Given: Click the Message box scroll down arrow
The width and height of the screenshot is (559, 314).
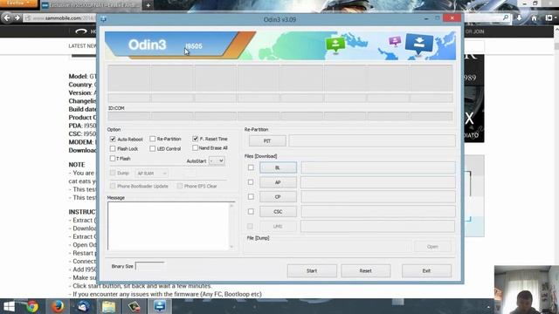Looking at the screenshot, I should coord(231,246).
